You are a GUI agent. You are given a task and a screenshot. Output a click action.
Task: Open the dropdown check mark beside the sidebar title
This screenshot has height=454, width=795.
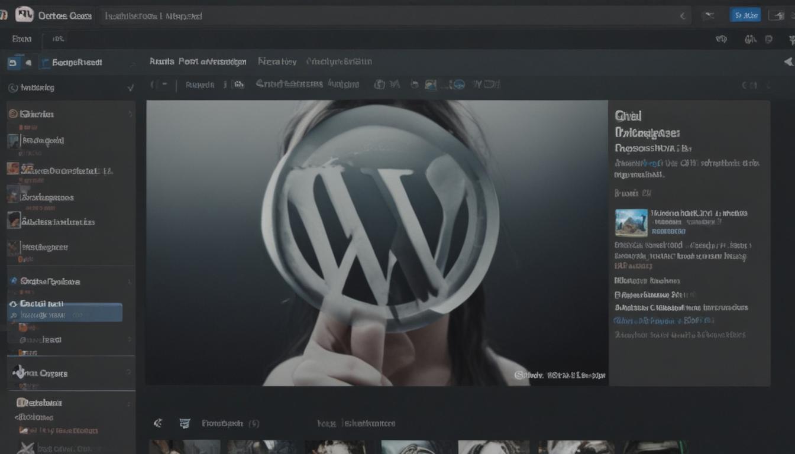[x=130, y=87]
